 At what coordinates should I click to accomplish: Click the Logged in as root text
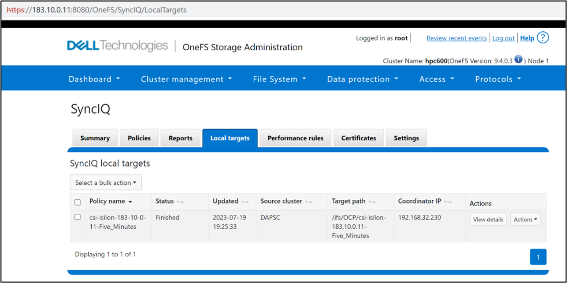click(382, 38)
